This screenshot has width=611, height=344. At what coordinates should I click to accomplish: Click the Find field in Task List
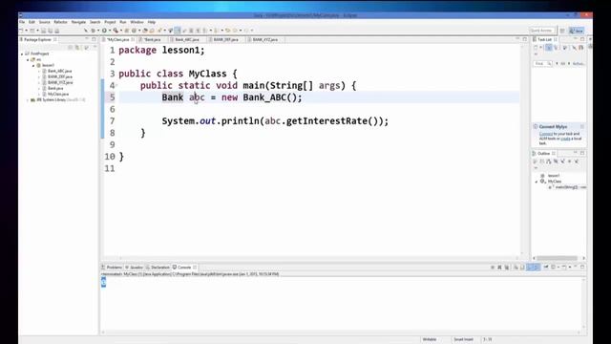(542, 63)
